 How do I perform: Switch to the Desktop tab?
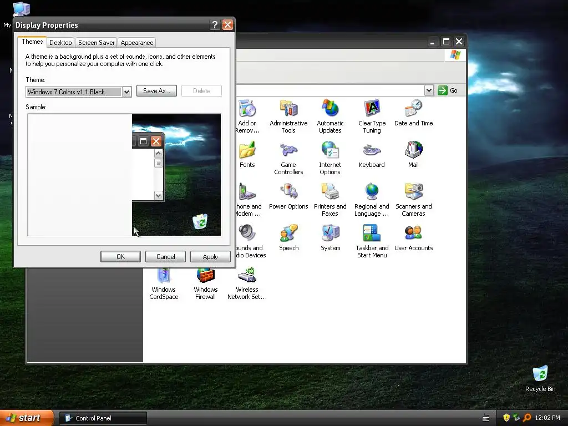[x=60, y=43]
